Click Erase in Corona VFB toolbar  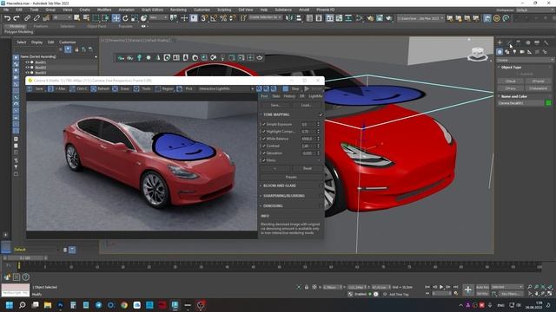tap(122, 88)
